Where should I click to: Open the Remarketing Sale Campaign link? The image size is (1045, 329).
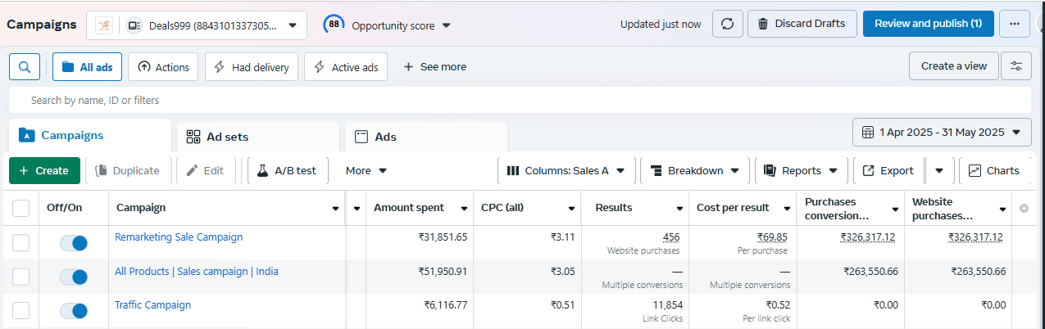179,237
